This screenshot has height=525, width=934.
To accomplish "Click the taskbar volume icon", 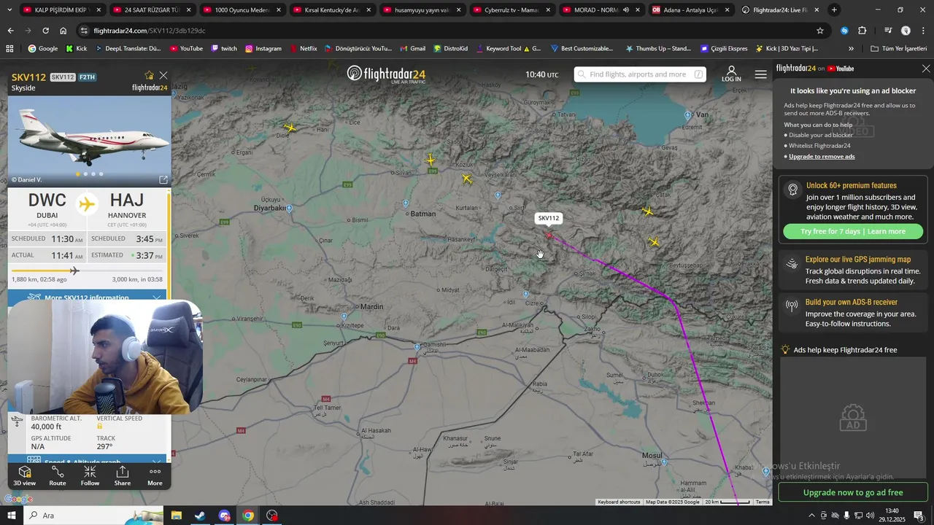I will click(x=869, y=516).
